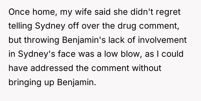The width and height of the screenshot is (201, 101).
Task: Click the final word "Benjamin." with the period
Action: pos(76,82)
